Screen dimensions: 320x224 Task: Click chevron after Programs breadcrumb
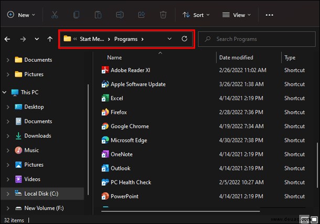143,39
